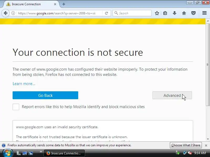The width and height of the screenshot is (210, 157).
Task: Click the scrollbar down arrow
Action: point(208,139)
